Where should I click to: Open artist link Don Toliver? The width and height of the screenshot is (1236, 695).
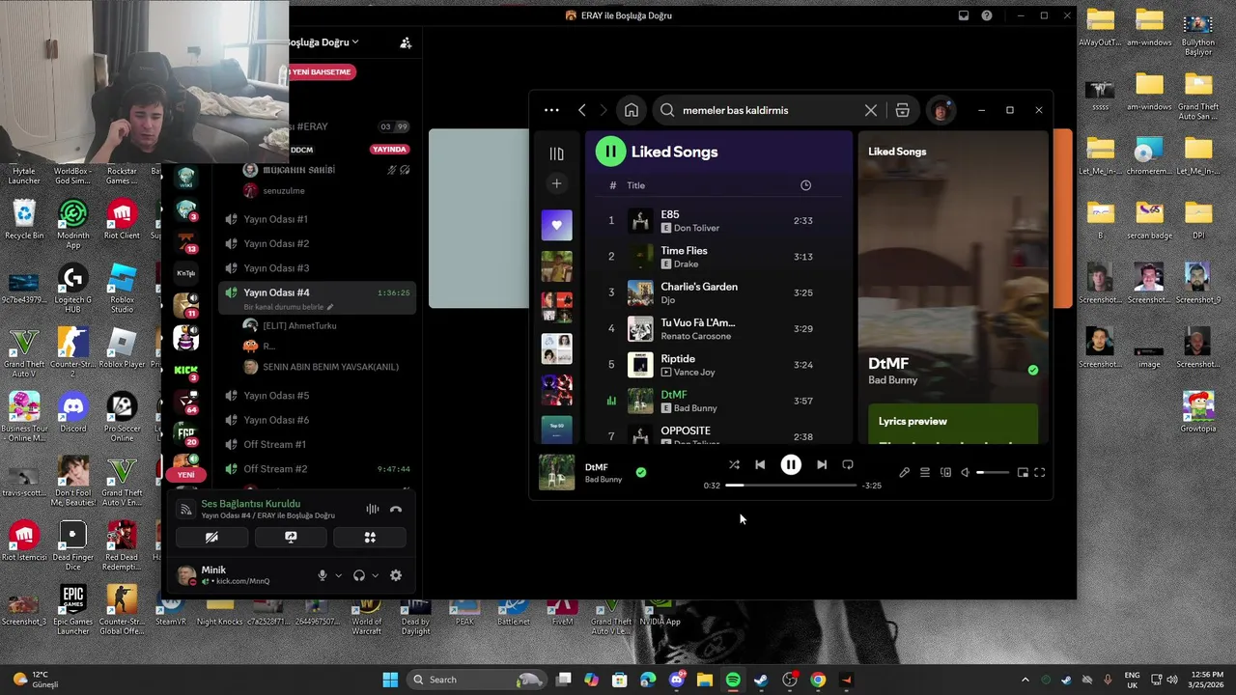click(696, 228)
